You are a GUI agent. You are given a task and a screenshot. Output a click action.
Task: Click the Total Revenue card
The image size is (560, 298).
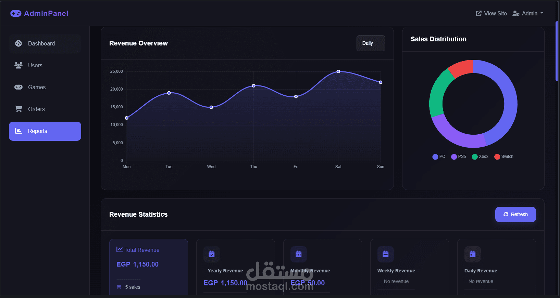tap(149, 267)
